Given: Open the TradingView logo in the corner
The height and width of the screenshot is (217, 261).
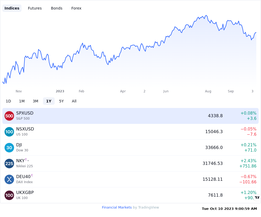Looking at the screenshot, I should tap(257, 197).
